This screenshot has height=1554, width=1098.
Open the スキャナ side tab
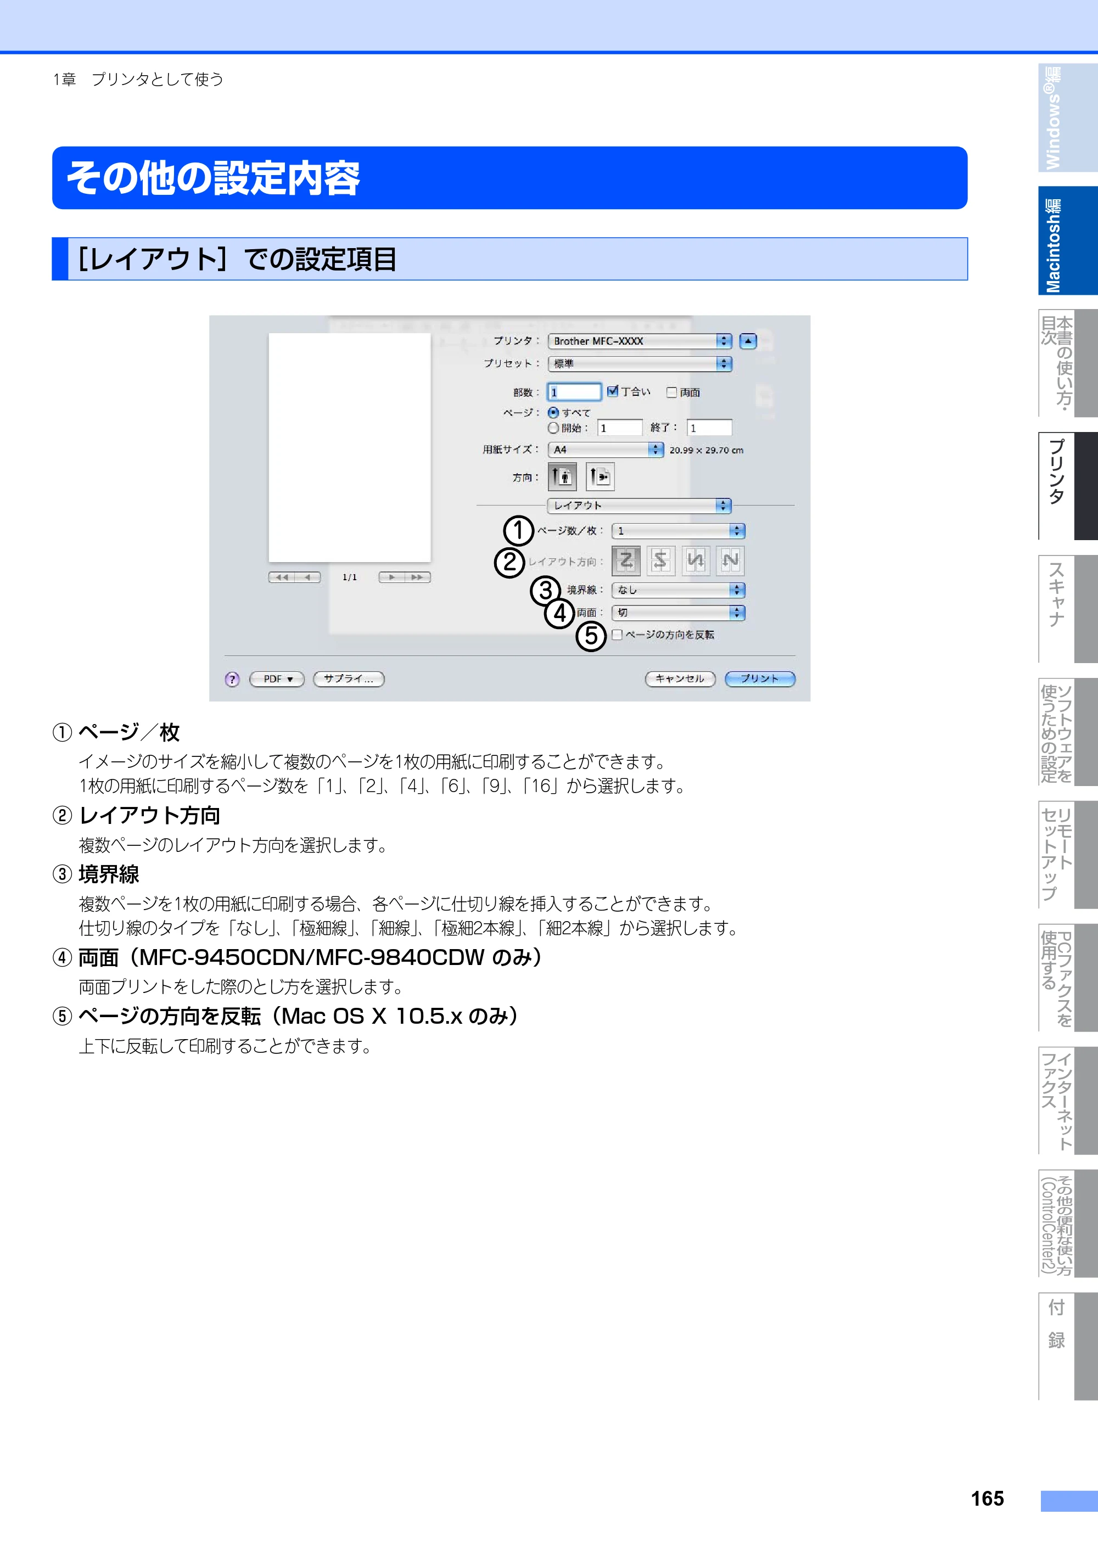click(x=1068, y=609)
